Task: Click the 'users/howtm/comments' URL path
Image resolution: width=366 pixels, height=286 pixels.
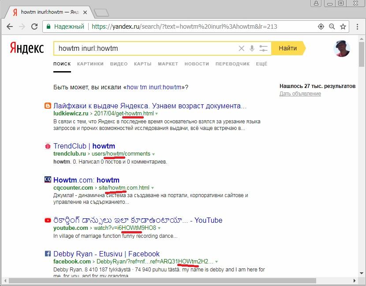Action: tap(121, 154)
